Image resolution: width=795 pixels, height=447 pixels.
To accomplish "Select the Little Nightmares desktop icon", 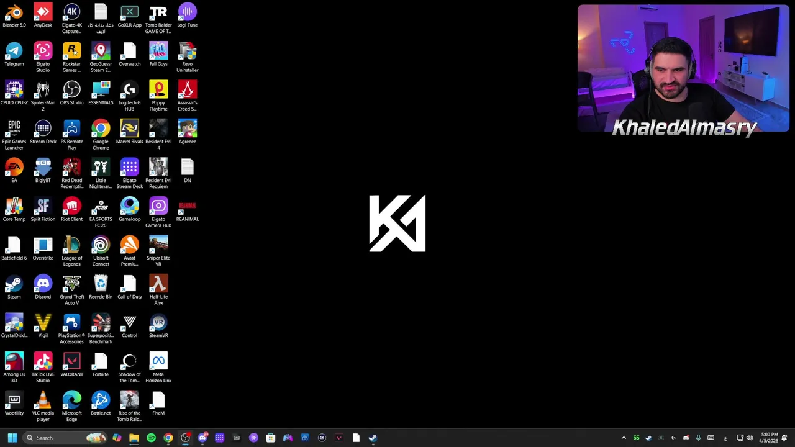I will [101, 174].
